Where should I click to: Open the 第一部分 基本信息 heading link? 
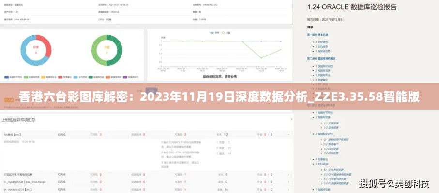(x=318, y=35)
